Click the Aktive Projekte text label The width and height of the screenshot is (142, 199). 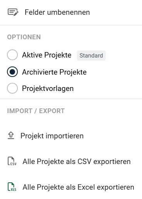click(47, 55)
